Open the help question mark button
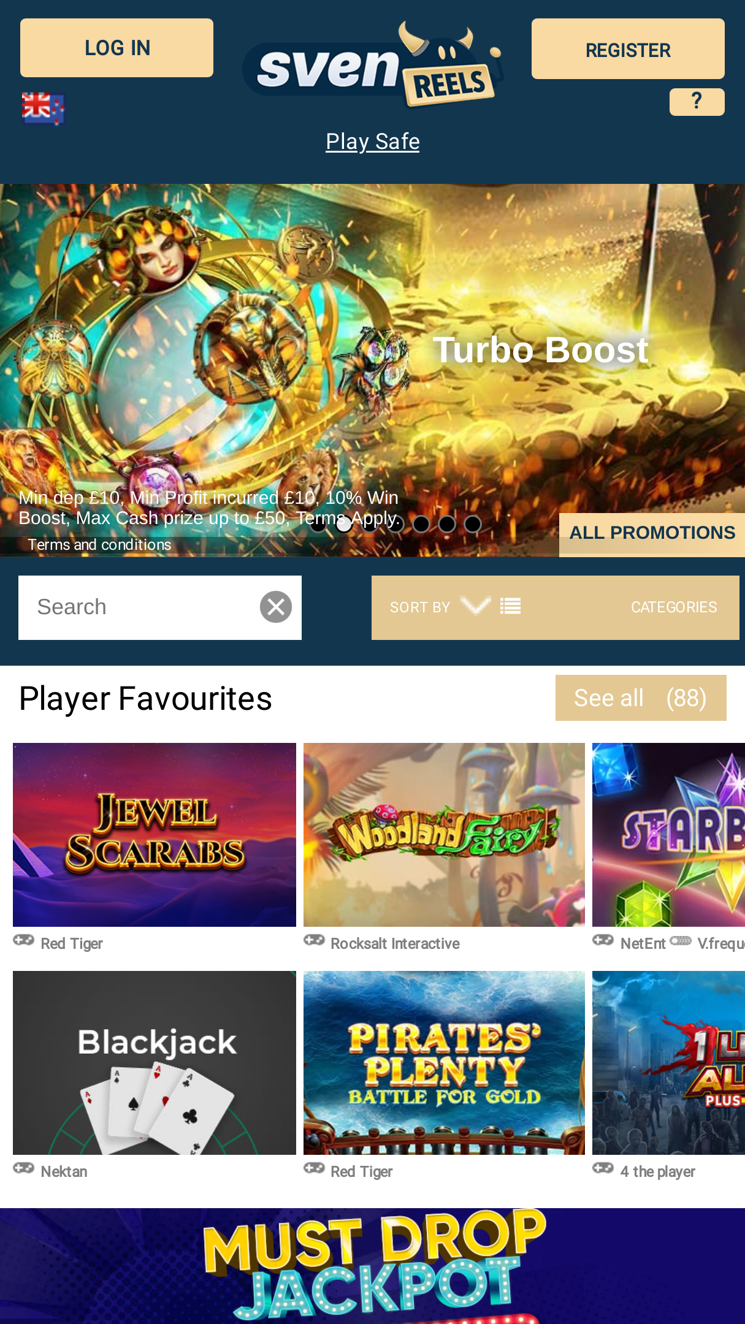This screenshot has height=1324, width=745. pos(697,101)
